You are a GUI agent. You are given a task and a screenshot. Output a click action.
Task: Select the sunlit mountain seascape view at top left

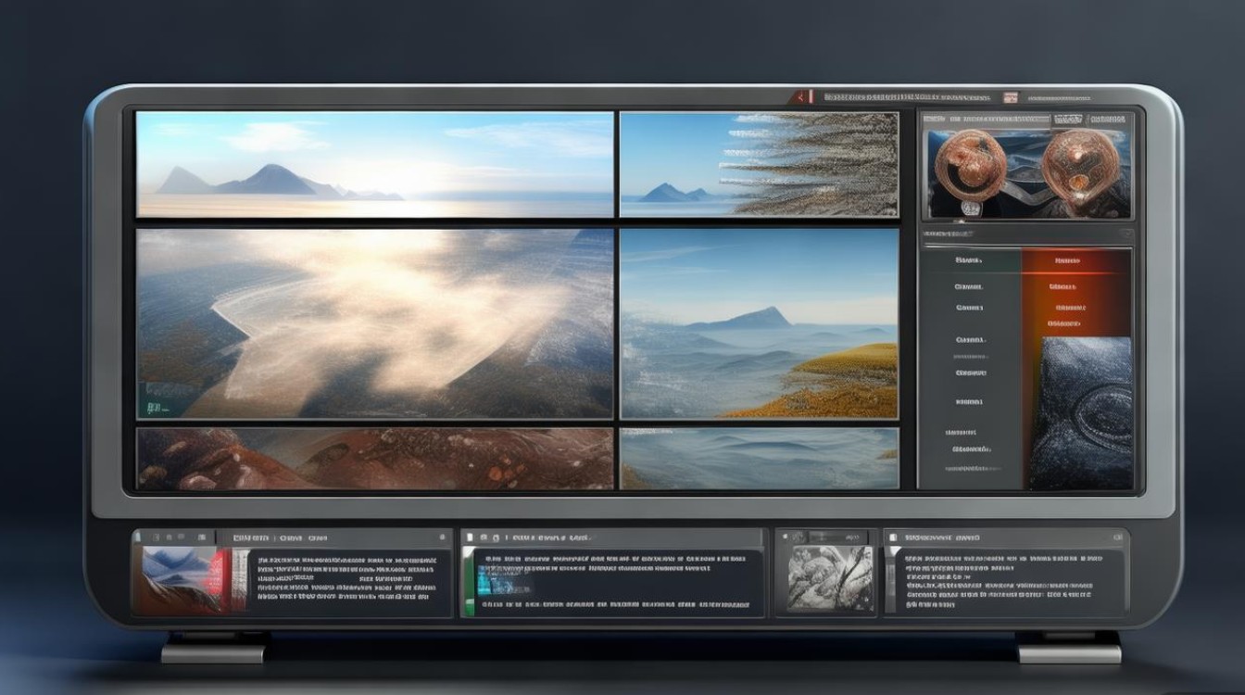[x=374, y=165]
